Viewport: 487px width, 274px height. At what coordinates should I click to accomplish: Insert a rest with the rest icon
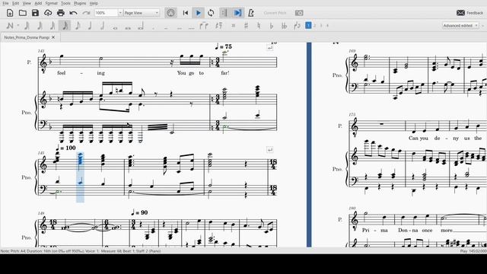219,26
